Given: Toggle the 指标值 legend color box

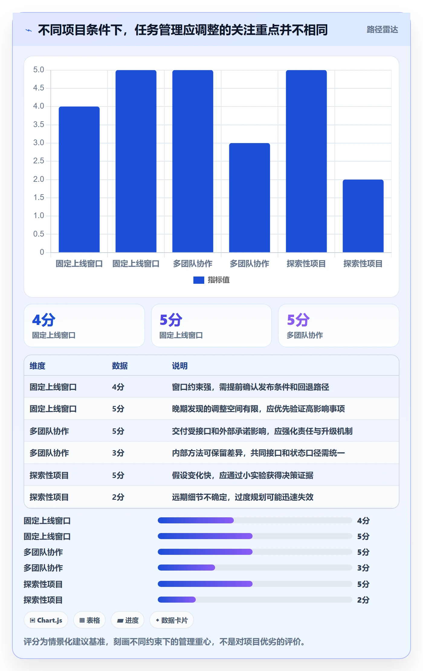Looking at the screenshot, I should (x=199, y=280).
